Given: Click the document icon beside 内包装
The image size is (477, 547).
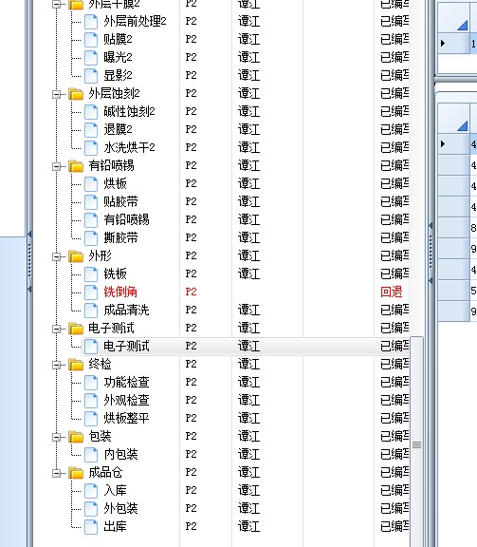Looking at the screenshot, I should coord(91,455).
